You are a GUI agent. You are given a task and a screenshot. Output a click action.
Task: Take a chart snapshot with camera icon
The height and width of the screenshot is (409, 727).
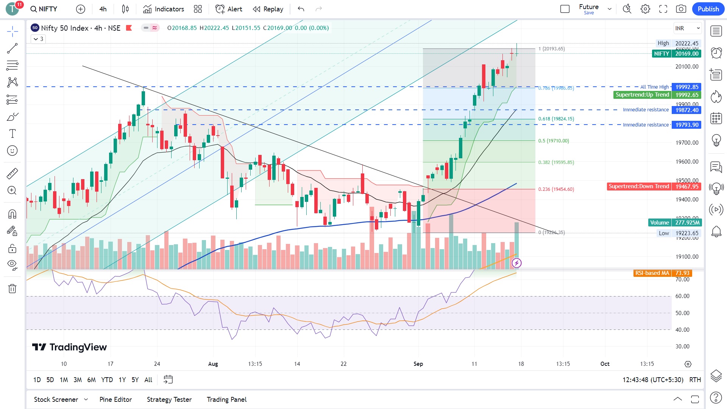(681, 9)
